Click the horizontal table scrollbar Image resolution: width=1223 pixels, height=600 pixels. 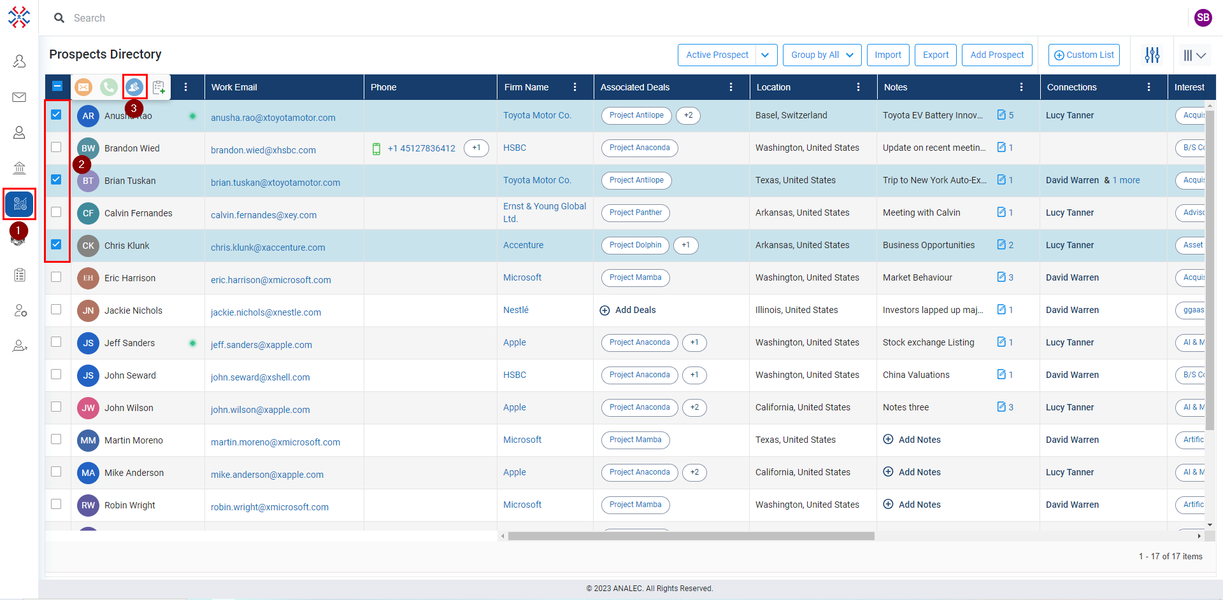(x=691, y=536)
